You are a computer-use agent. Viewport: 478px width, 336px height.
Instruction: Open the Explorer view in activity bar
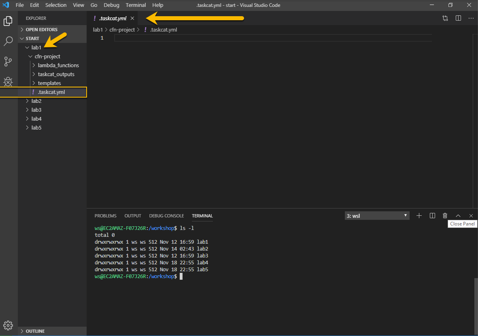pos(8,21)
